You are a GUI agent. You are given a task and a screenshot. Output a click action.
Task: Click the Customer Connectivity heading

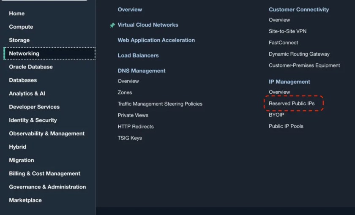pos(299,10)
